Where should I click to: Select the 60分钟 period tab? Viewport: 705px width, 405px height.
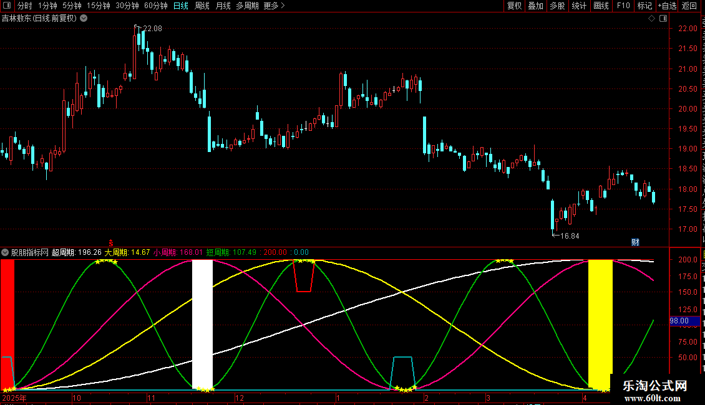point(155,6)
